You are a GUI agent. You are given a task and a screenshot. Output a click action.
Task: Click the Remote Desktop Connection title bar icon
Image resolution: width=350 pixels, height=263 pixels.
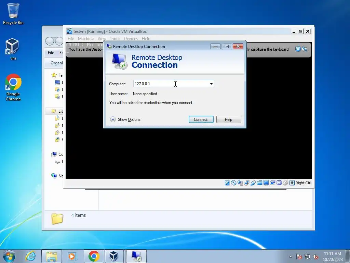(x=109, y=47)
